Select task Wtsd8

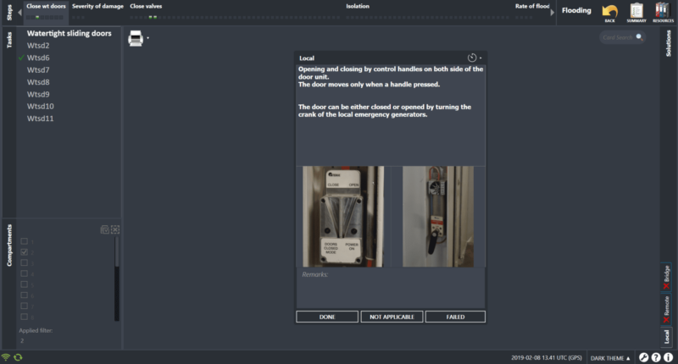click(x=38, y=81)
